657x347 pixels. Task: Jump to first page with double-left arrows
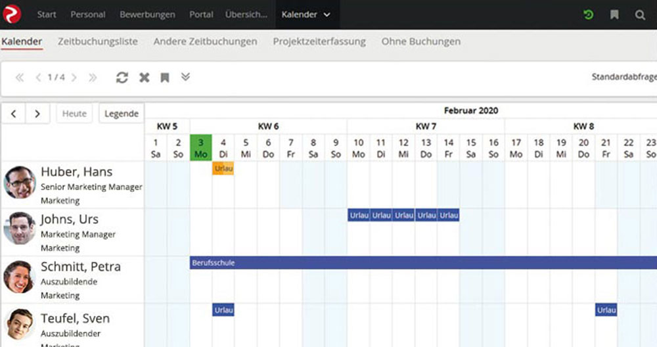tap(20, 78)
